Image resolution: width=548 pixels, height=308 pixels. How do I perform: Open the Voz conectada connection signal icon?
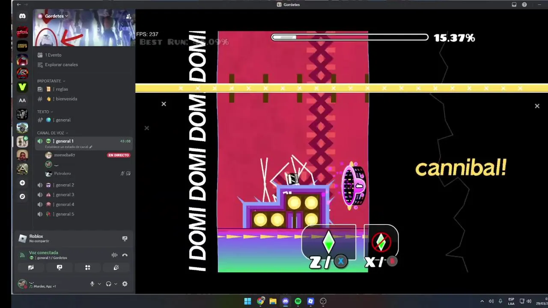pyautogui.click(x=22, y=255)
